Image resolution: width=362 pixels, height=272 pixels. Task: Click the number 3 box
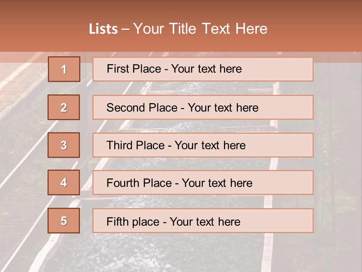[x=64, y=145]
